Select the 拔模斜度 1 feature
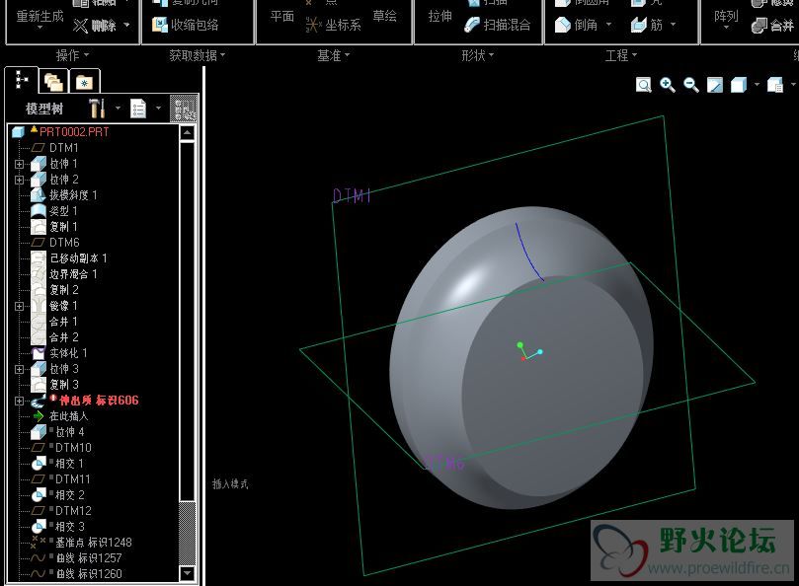The width and height of the screenshot is (799, 586). point(73,195)
